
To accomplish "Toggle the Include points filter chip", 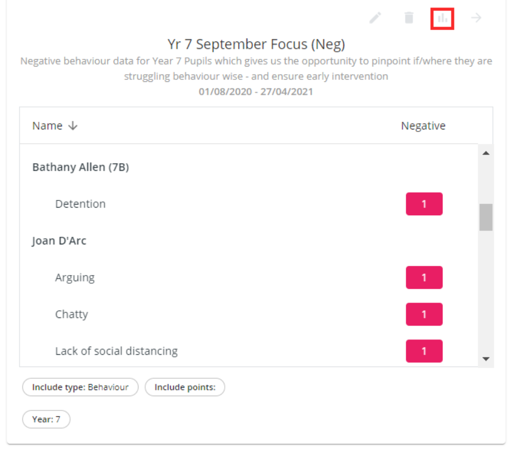I will [x=185, y=387].
